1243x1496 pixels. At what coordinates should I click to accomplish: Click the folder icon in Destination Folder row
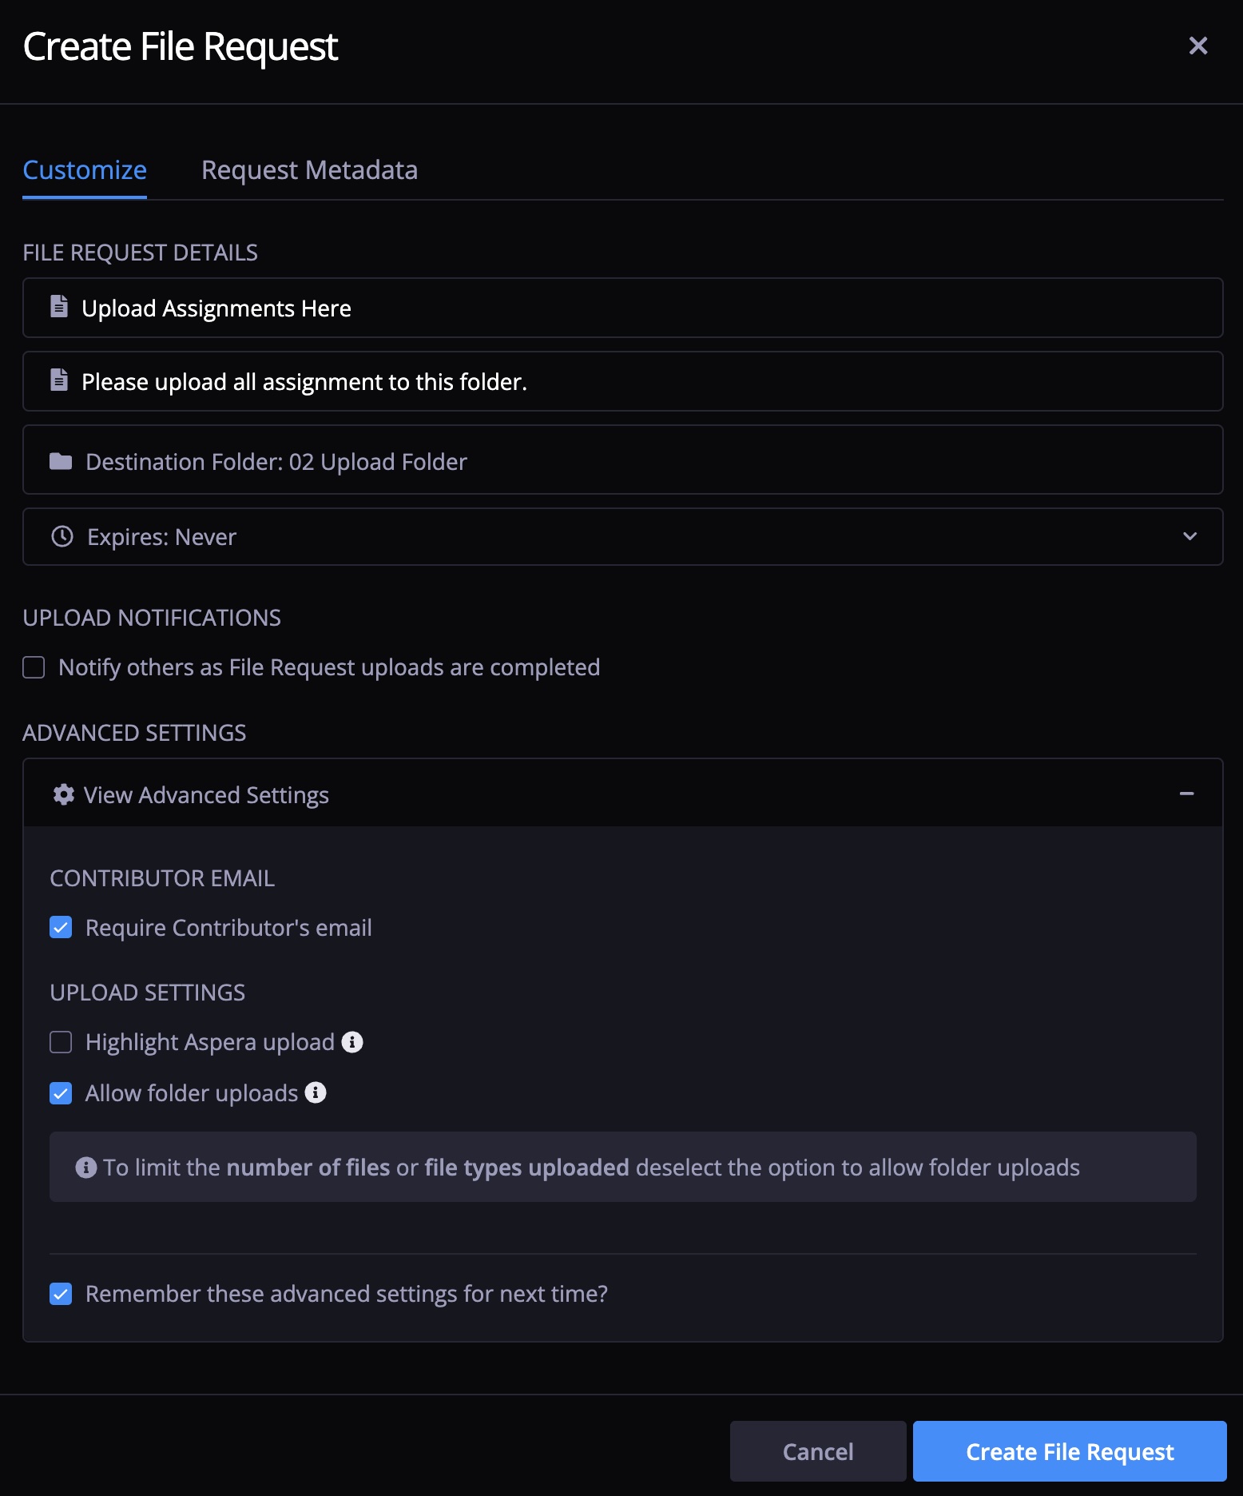pyautogui.click(x=61, y=461)
